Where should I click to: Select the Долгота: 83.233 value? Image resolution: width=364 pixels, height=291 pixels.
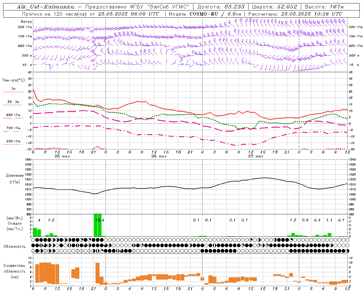(x=221, y=7)
